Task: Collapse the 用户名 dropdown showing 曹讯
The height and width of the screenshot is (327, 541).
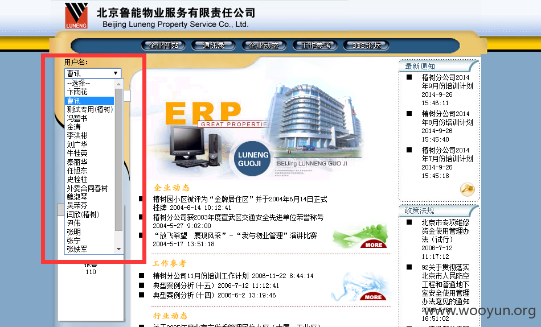Action: (x=93, y=73)
